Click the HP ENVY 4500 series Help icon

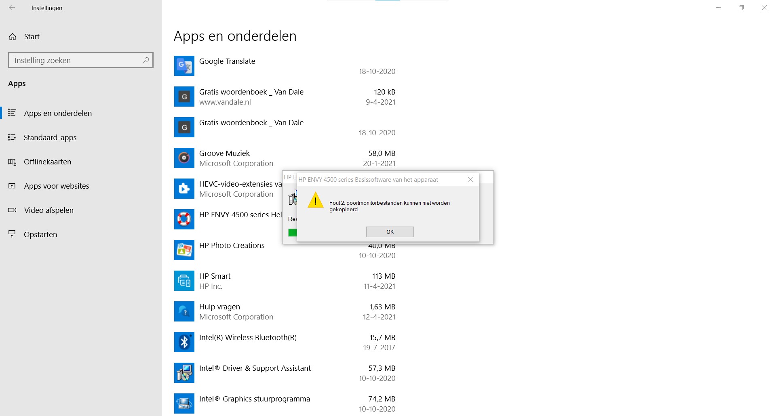[x=184, y=219]
